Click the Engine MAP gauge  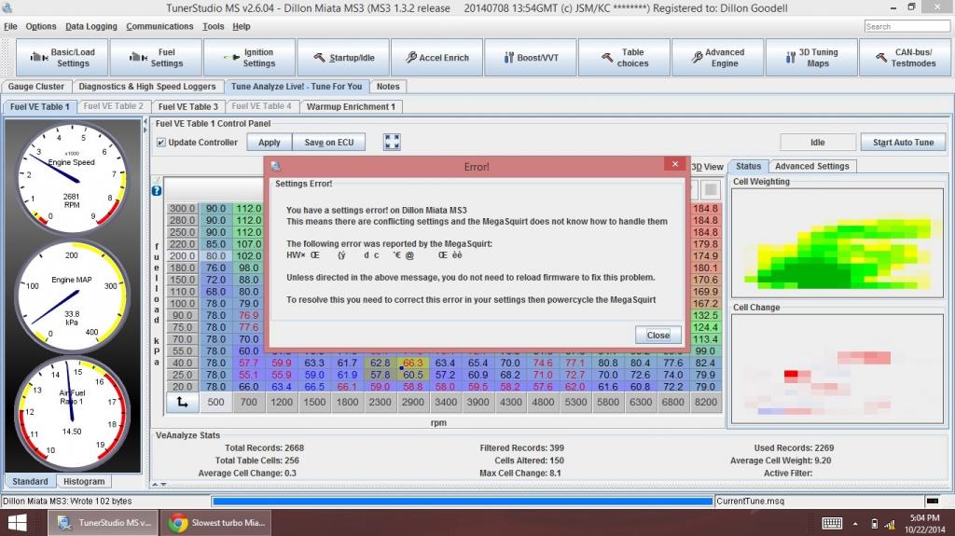[72, 296]
